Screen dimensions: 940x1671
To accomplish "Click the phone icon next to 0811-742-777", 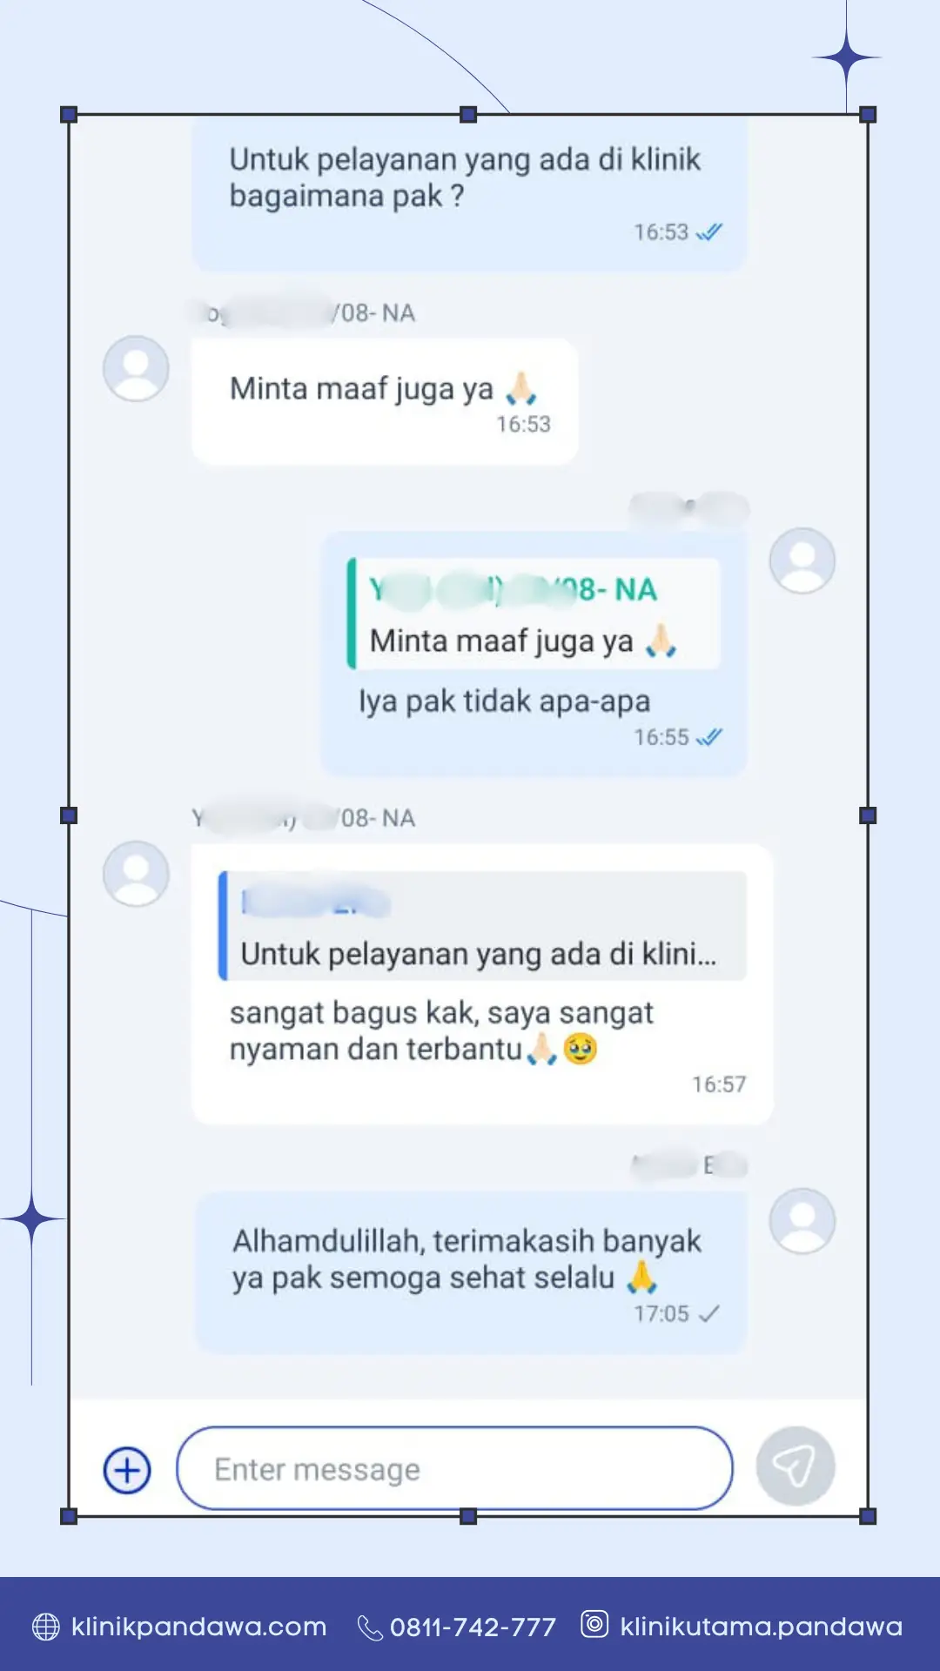I will click(370, 1627).
